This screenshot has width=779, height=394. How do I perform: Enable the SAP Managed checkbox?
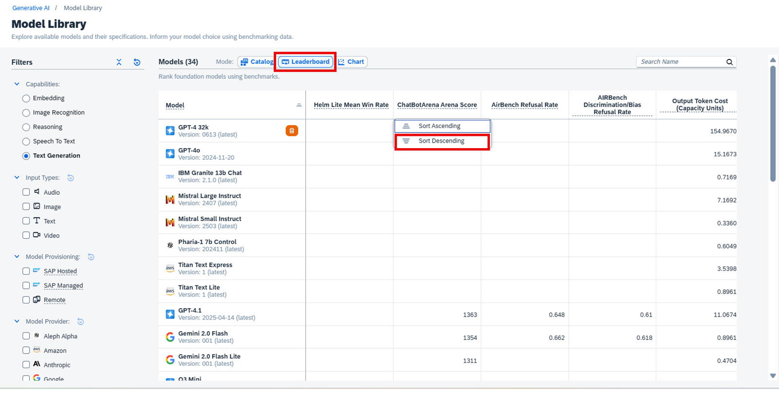click(x=26, y=285)
